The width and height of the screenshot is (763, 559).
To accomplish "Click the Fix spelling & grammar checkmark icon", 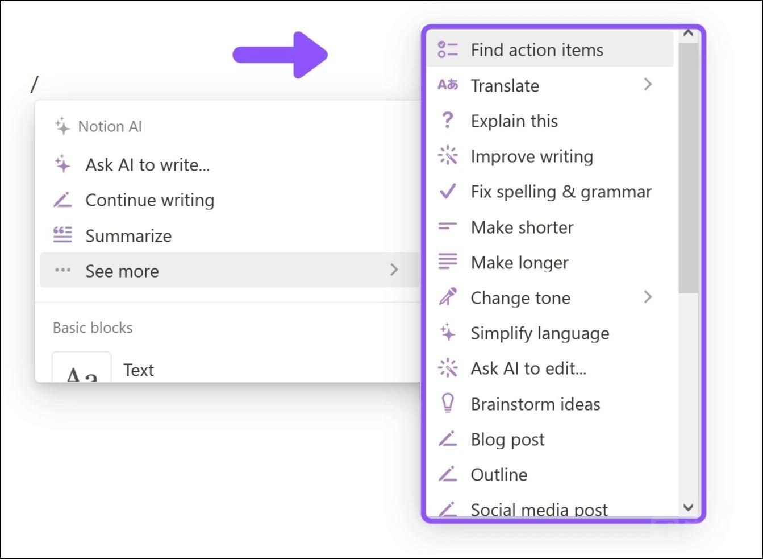I will point(448,191).
